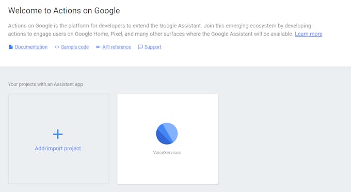
Task: Click the VoiceServices circular project logo
Action: [x=167, y=134]
